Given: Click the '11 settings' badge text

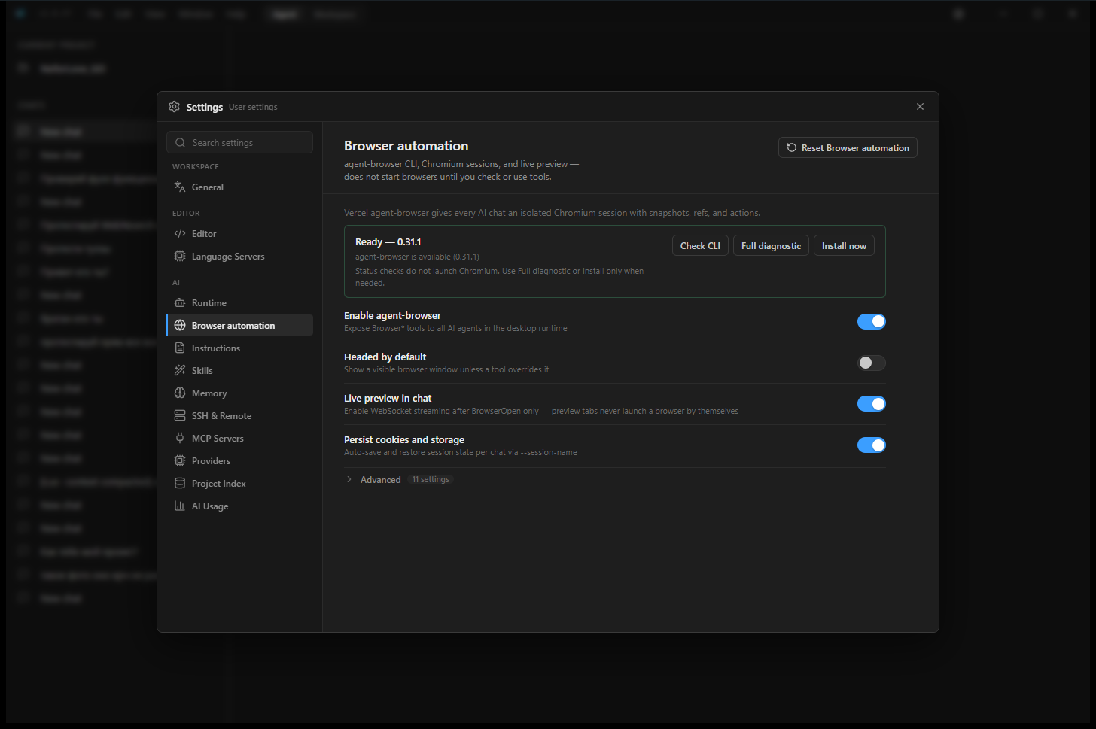Looking at the screenshot, I should pos(431,480).
